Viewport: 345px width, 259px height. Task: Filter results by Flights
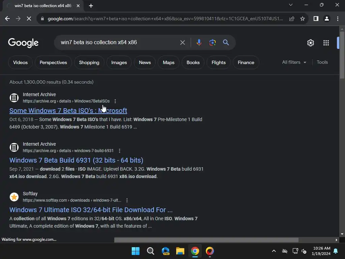click(x=218, y=62)
